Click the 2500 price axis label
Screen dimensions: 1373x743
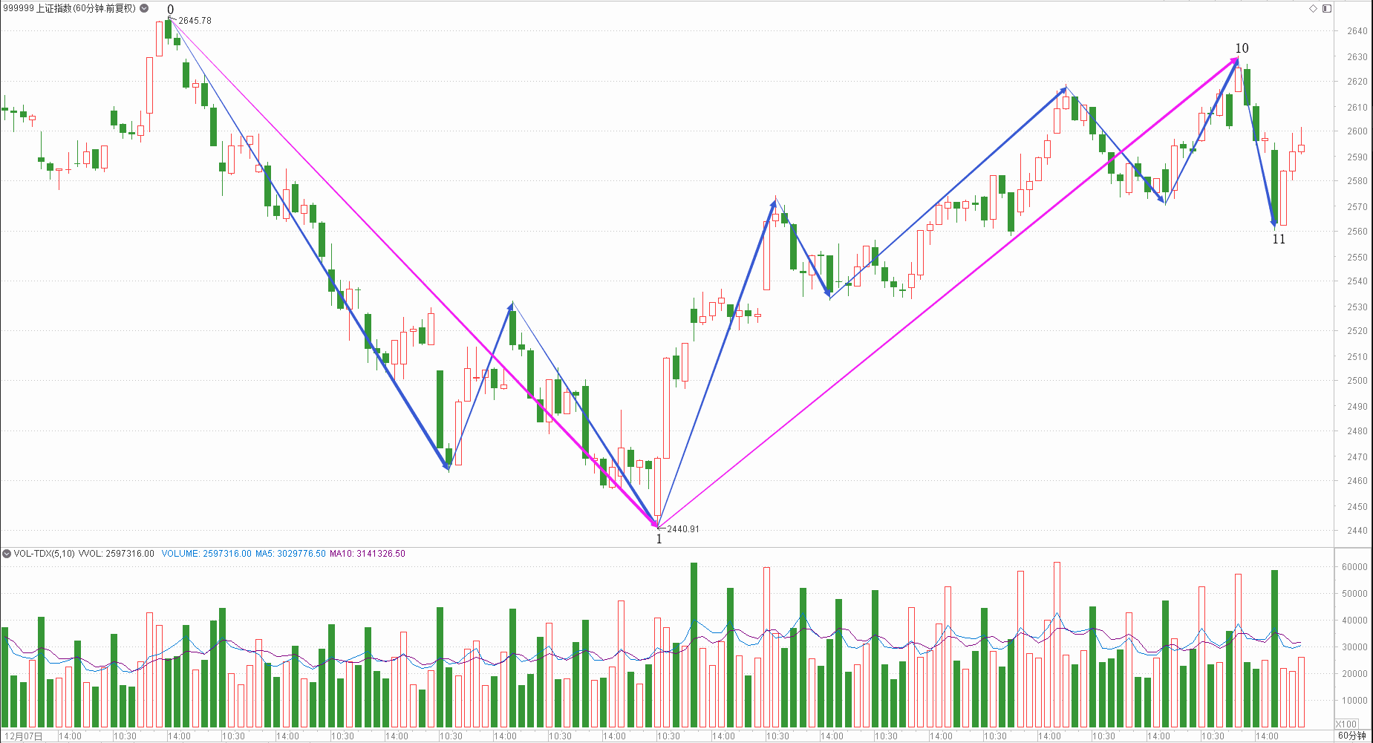(1357, 381)
